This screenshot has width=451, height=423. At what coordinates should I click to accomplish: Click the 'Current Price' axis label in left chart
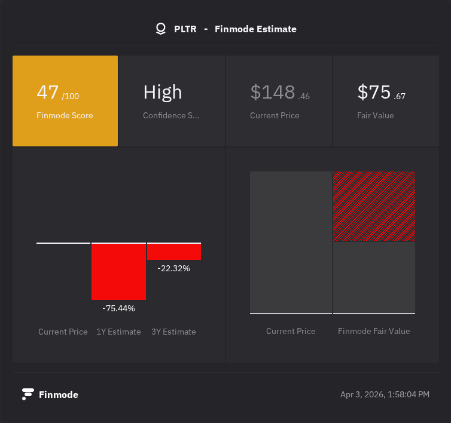coord(63,332)
